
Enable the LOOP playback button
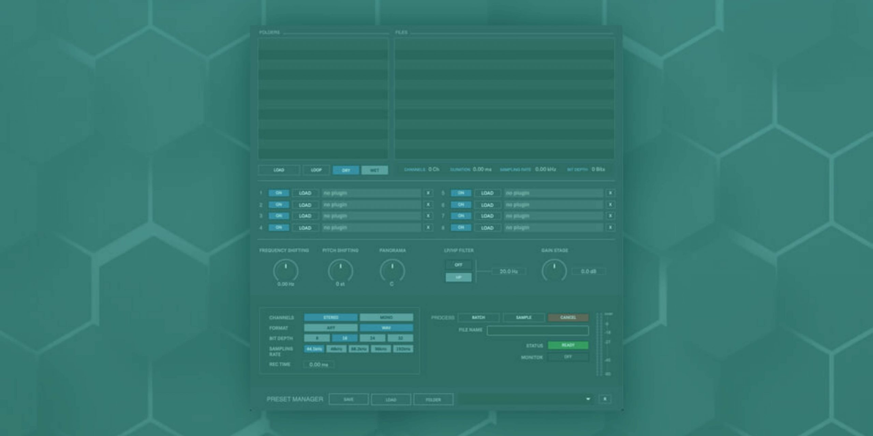[316, 170]
